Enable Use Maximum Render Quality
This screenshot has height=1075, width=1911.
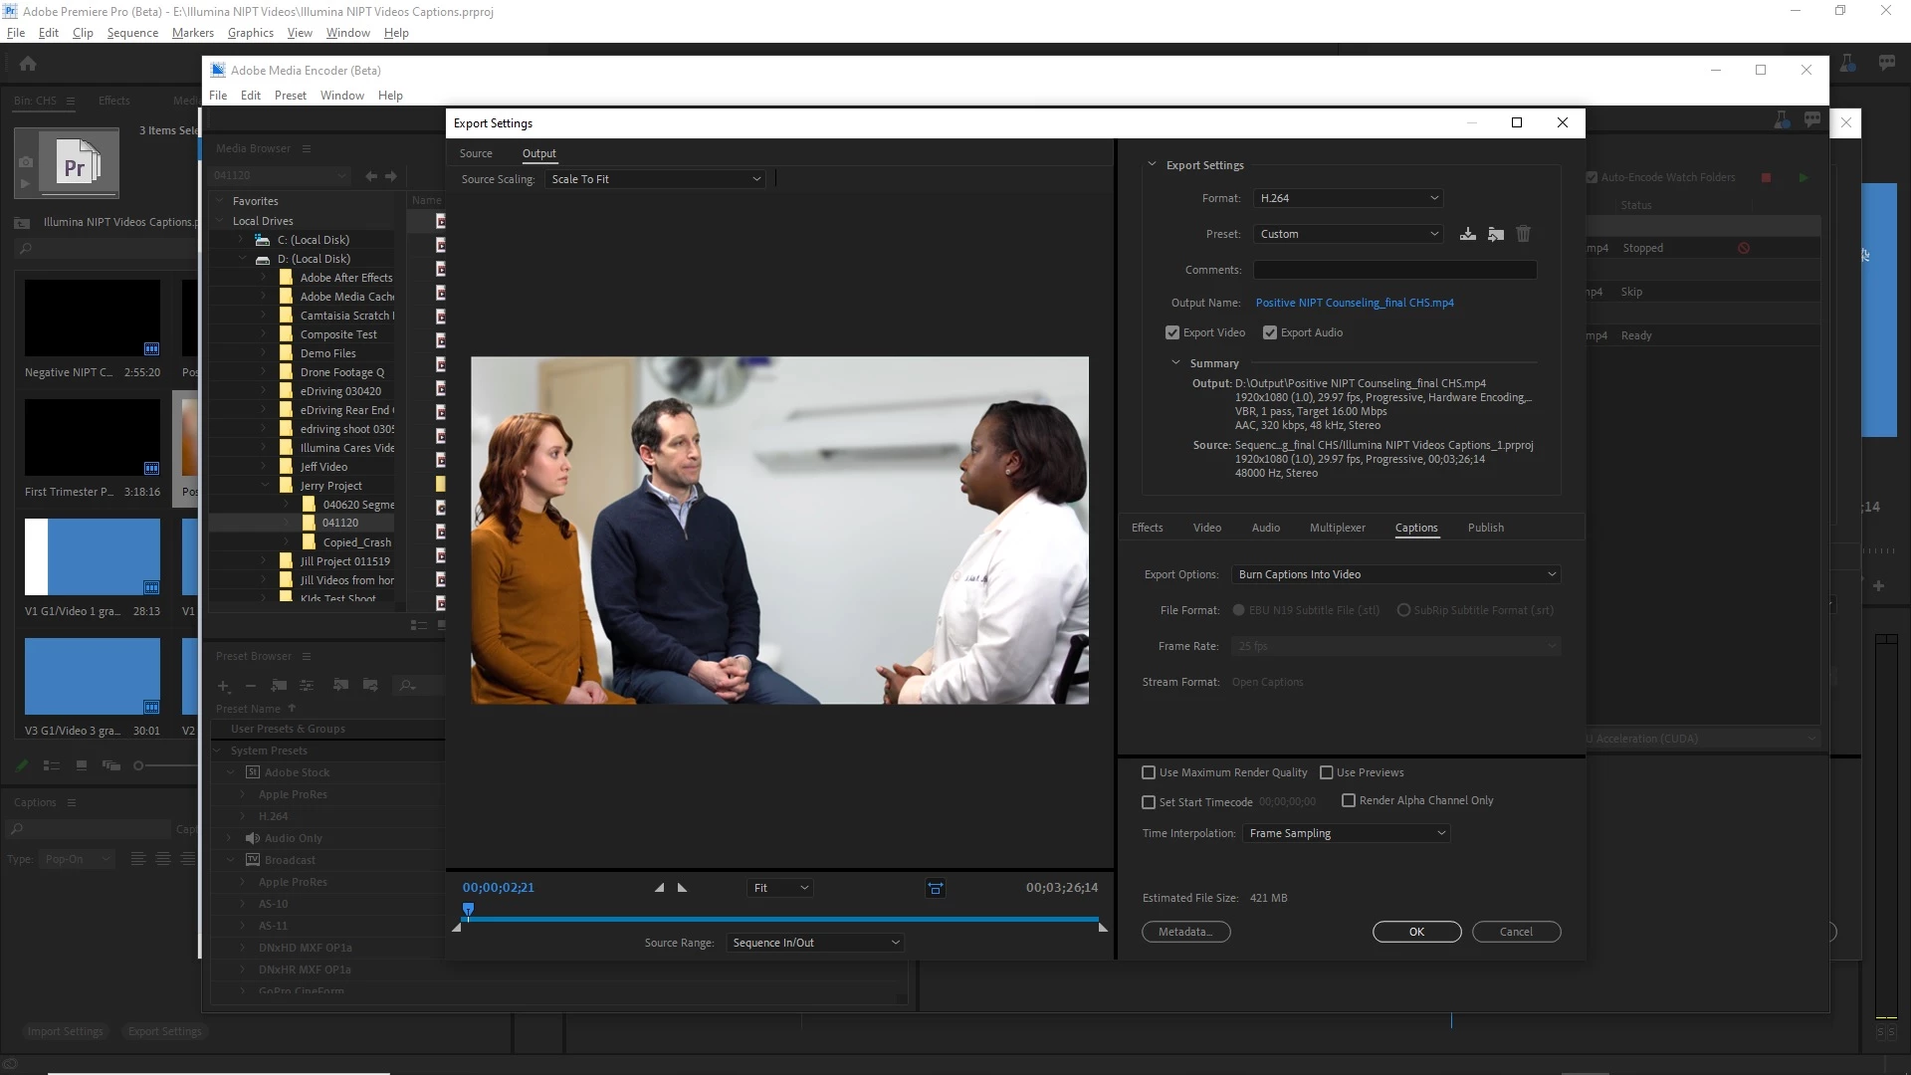[1149, 772]
